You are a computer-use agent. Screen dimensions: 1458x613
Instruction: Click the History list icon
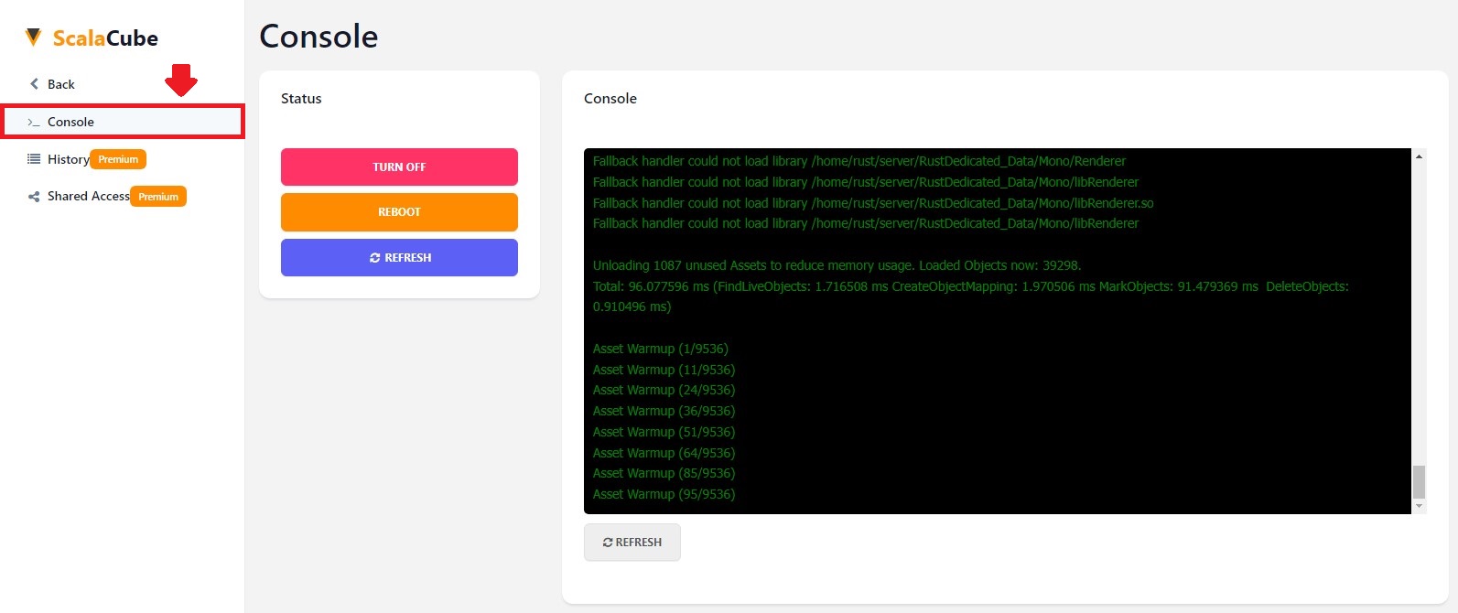pyautogui.click(x=33, y=158)
